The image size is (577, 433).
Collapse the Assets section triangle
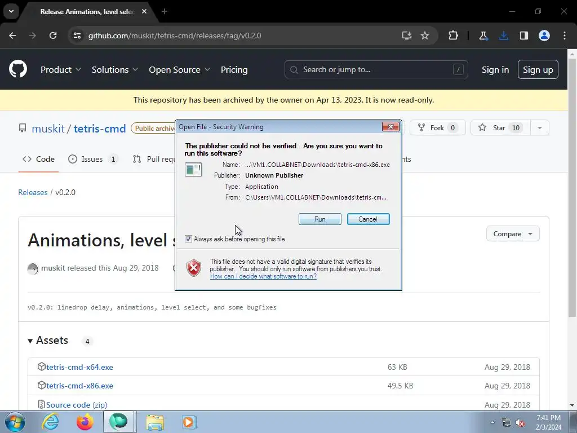[x=30, y=341]
